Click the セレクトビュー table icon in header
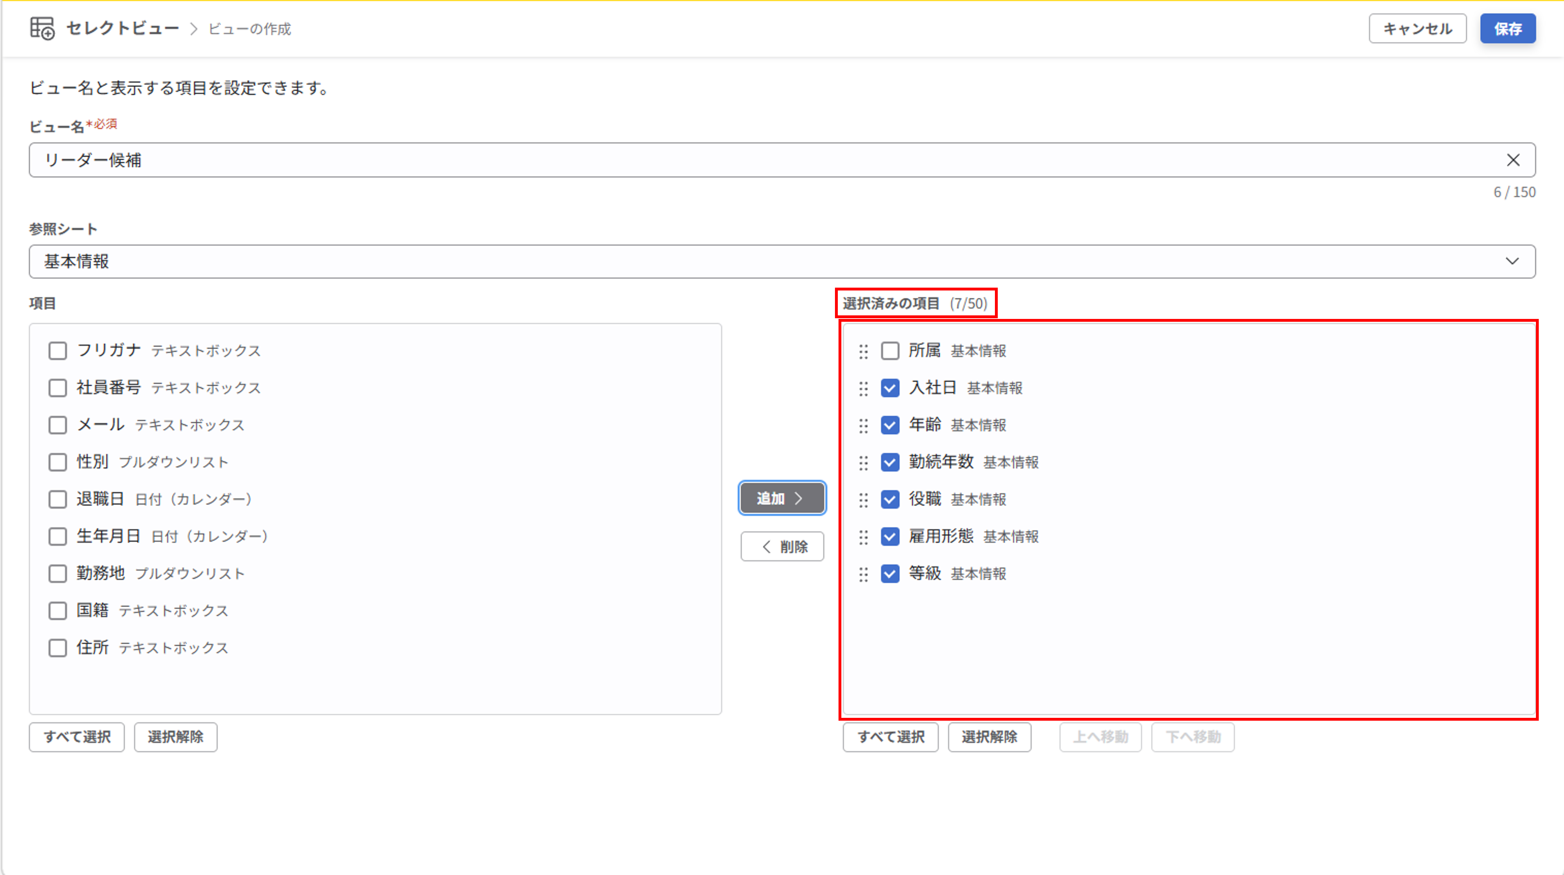The width and height of the screenshot is (1564, 875). [x=42, y=28]
